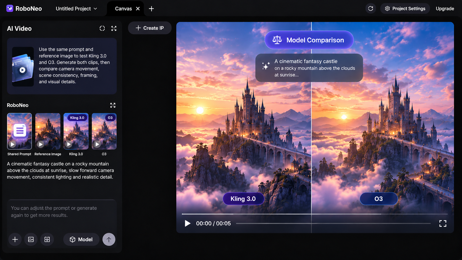Image resolution: width=462 pixels, height=260 pixels.
Task: Expand the RoboNeo results section
Action: tap(113, 105)
